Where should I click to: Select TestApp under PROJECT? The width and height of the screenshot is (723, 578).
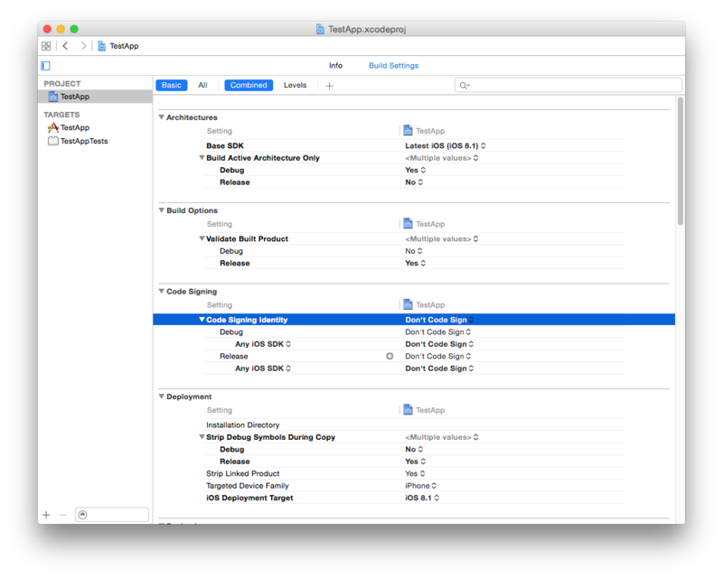95,97
